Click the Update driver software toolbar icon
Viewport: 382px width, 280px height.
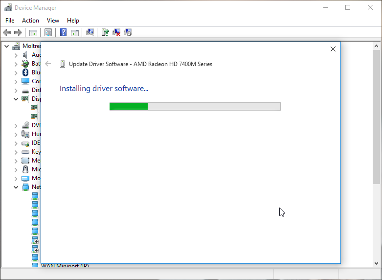[x=105, y=32]
